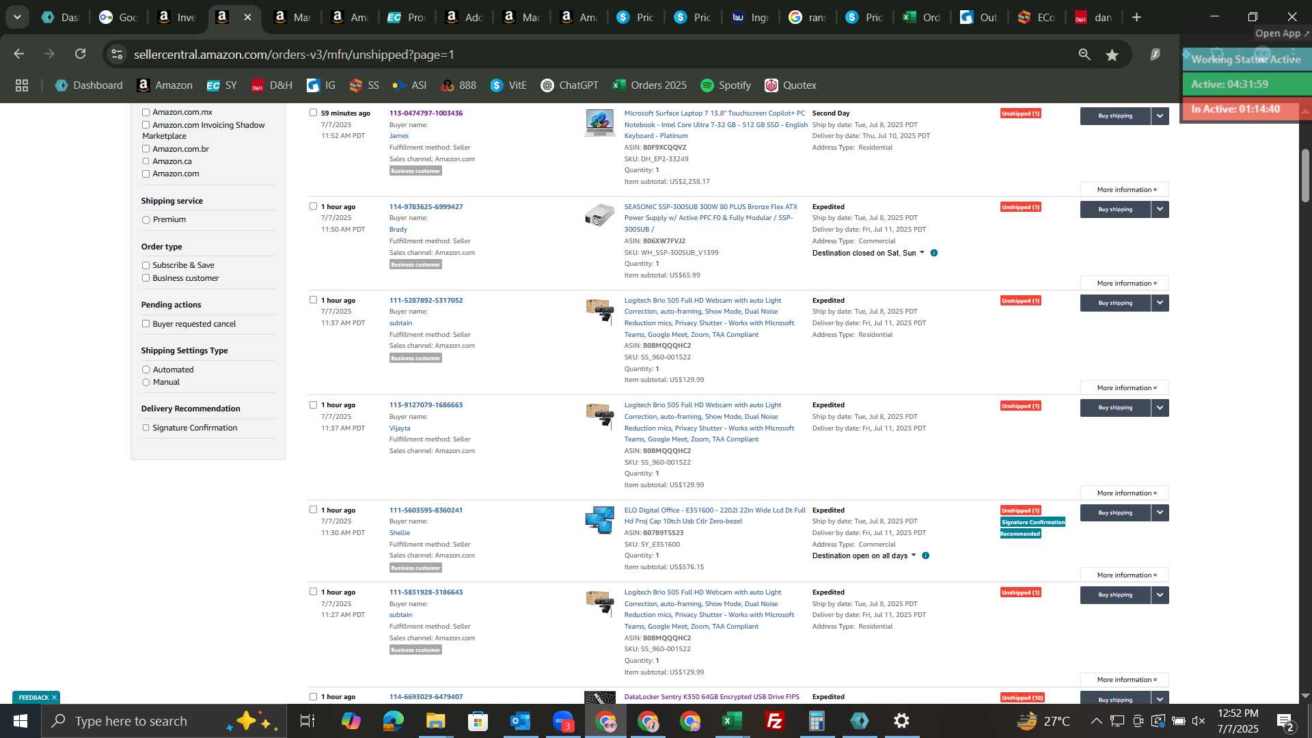The image size is (1312, 738).
Task: Expand Buy shipping dropdown for ELO Digital order
Action: pyautogui.click(x=1160, y=513)
